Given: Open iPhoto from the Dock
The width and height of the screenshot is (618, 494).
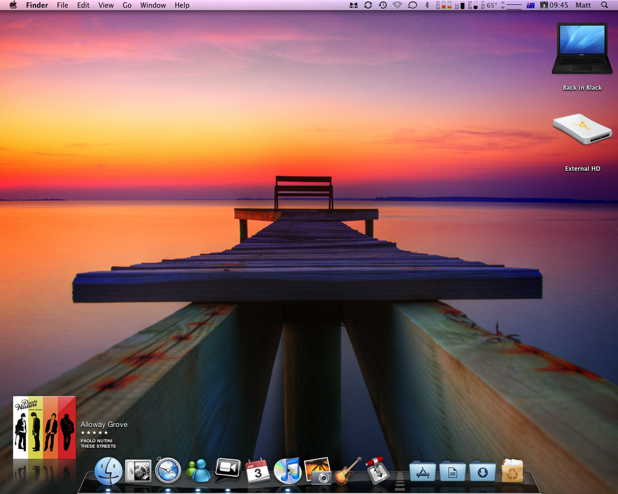Looking at the screenshot, I should (317, 470).
